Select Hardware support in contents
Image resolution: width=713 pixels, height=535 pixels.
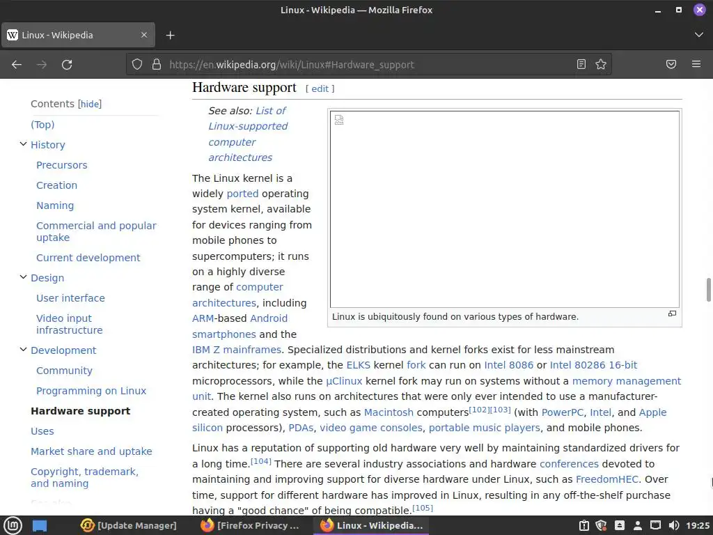point(81,411)
